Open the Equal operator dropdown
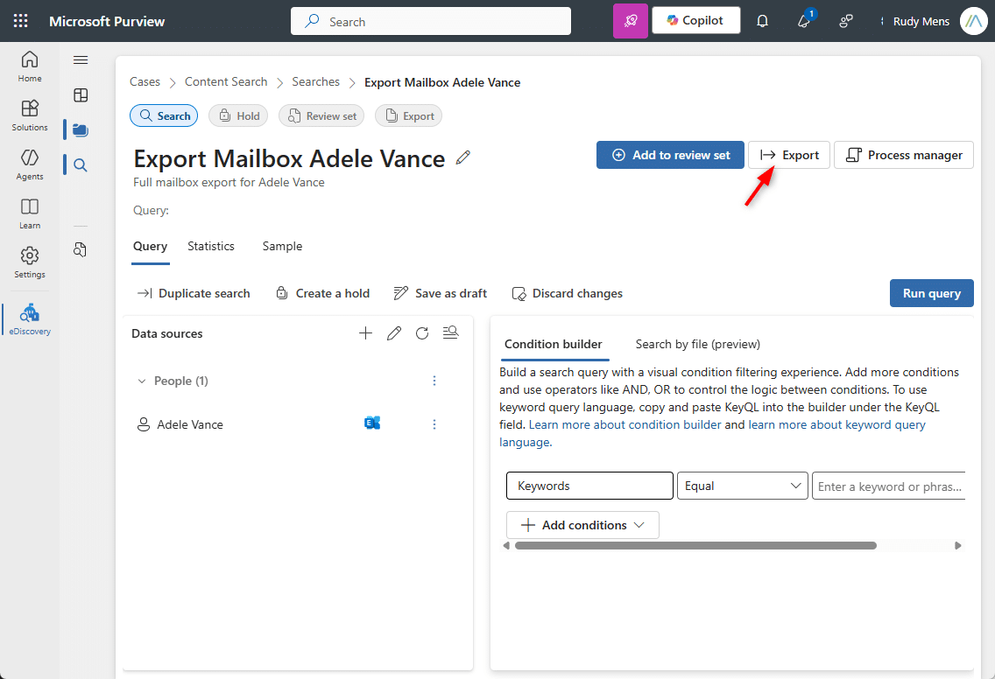 (743, 486)
